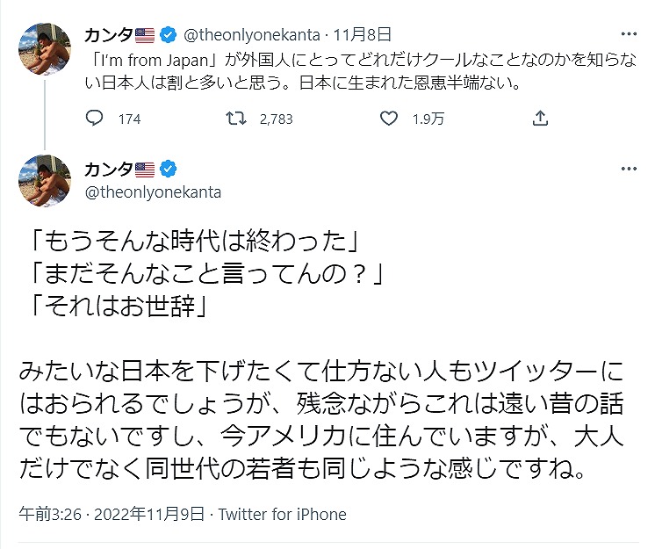The width and height of the screenshot is (655, 549).
Task: Retweet the first tweet using the arrows icon
Action: point(238,119)
